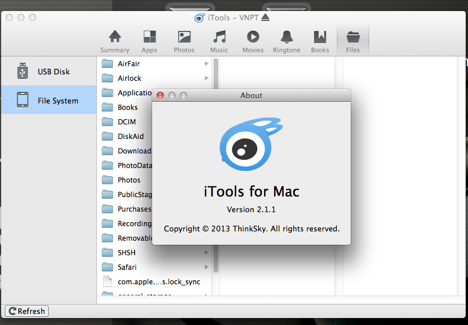This screenshot has width=468, height=325.
Task: Select the Airlock folder row
Action: [155, 78]
